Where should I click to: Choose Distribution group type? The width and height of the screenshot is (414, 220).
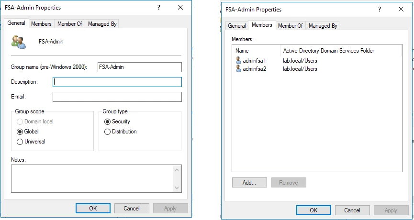coord(121,132)
